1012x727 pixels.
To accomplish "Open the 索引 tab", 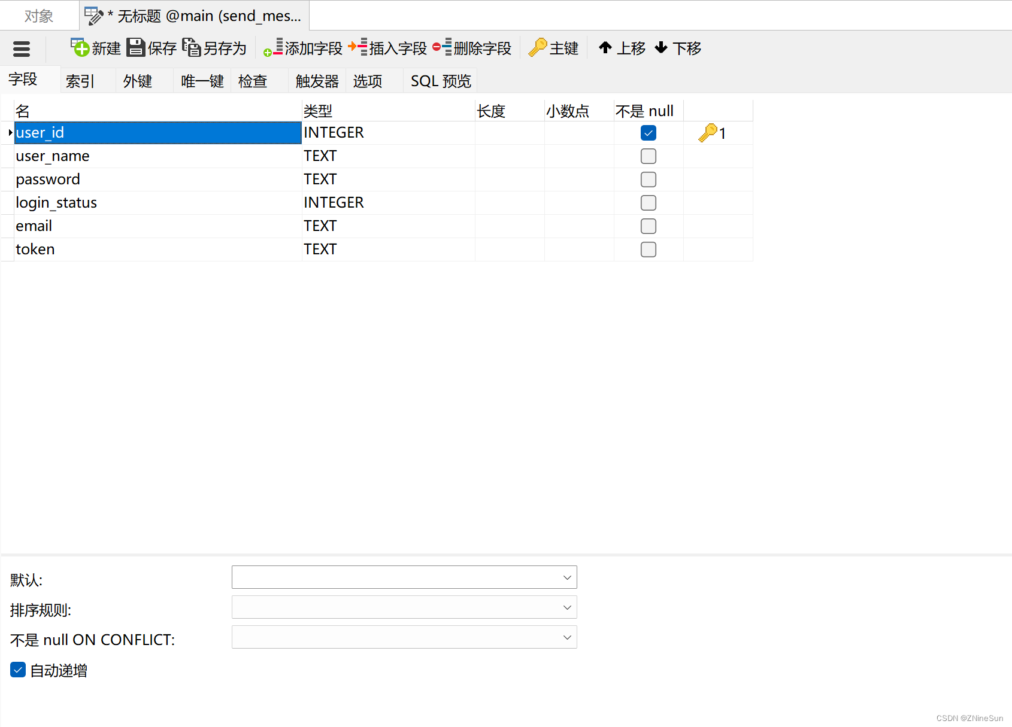I will tap(87, 81).
